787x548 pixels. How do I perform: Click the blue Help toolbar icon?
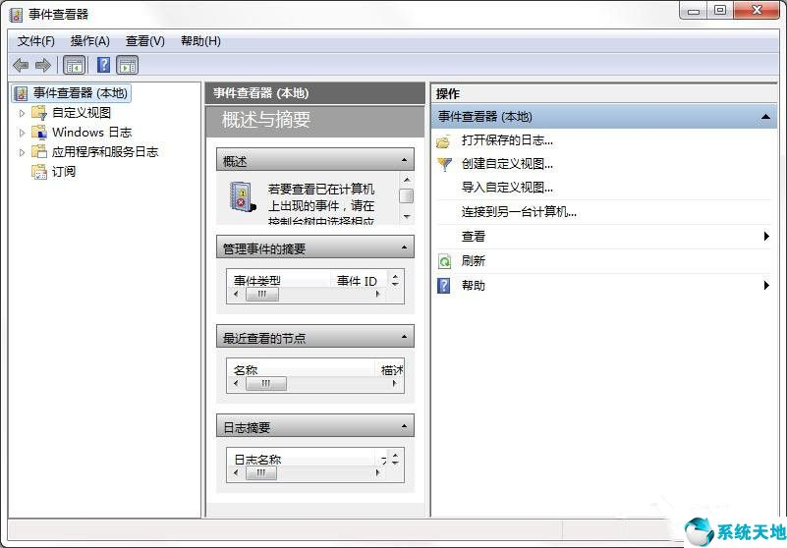pos(103,65)
